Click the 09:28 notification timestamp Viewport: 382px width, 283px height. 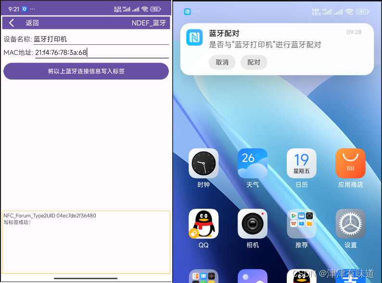pos(354,32)
